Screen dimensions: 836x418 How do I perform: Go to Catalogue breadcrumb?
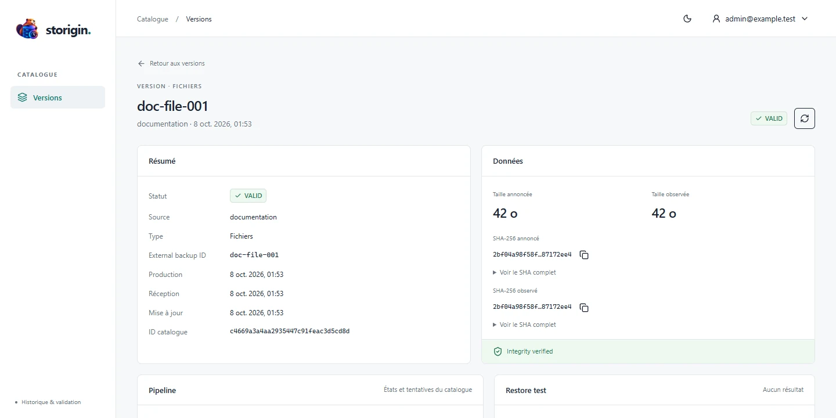[x=153, y=19]
